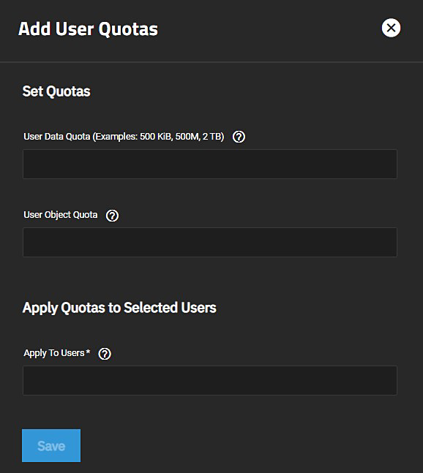The image size is (423, 473).
Task: Show the Apply To Users help tooltip
Action: pyautogui.click(x=105, y=354)
